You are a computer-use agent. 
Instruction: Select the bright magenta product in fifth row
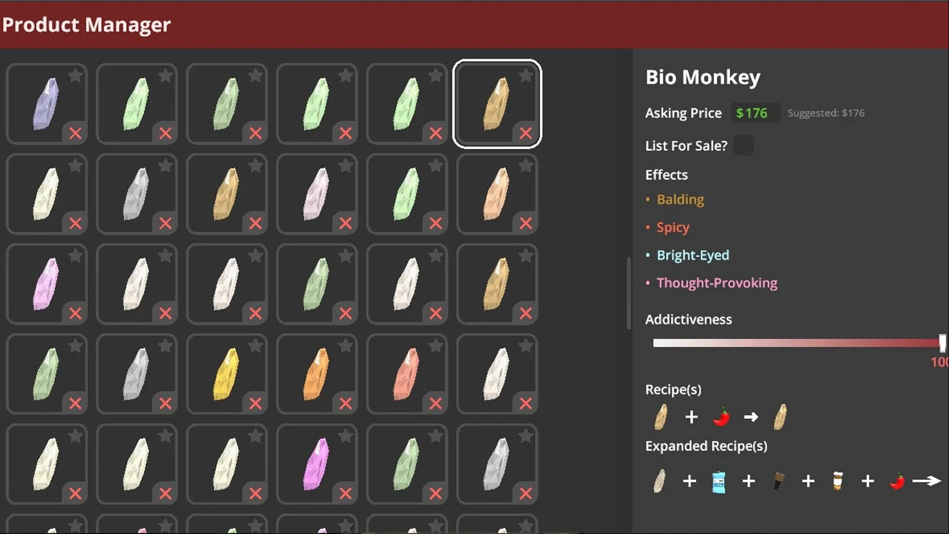click(317, 464)
